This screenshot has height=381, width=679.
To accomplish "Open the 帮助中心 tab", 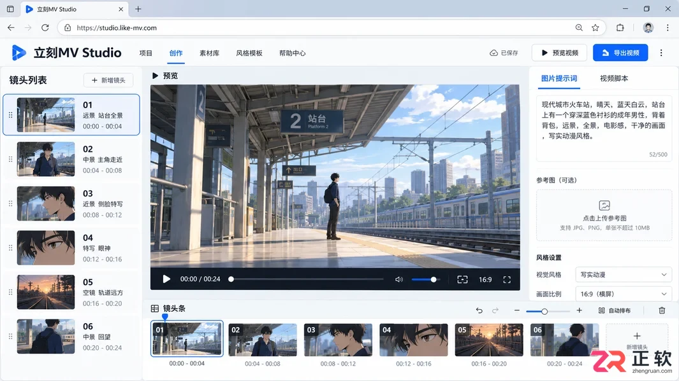I will click(x=292, y=53).
